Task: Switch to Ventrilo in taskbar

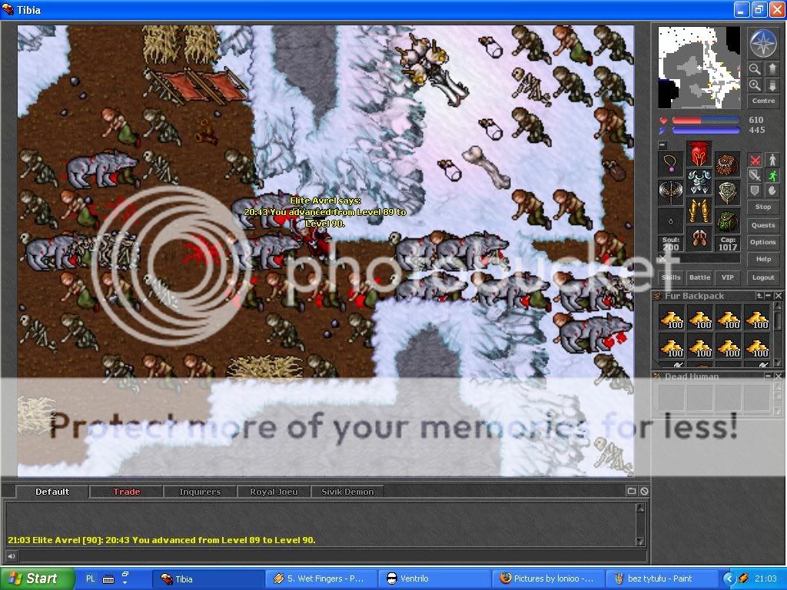Action: pyautogui.click(x=433, y=578)
